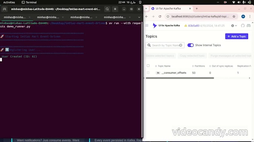
Task: Close the third terminal tab
Action: [96, 17]
